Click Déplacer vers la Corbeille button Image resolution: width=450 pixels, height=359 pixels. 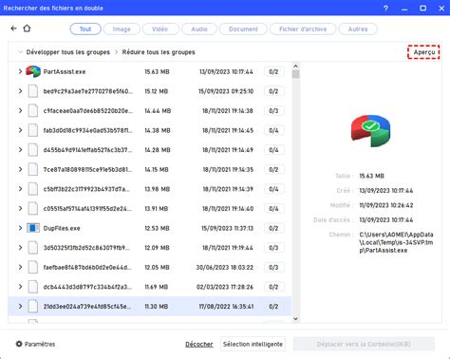coord(364,344)
